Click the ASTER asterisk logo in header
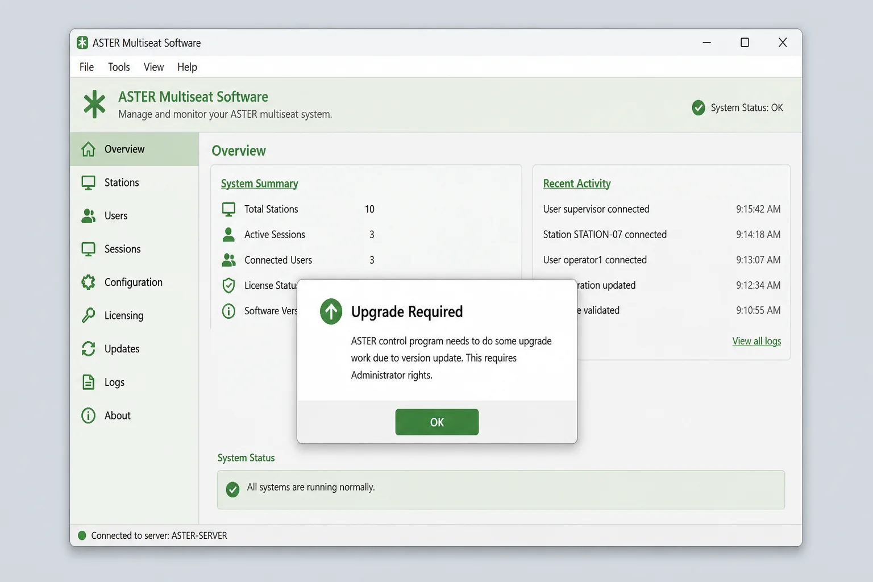 click(x=94, y=105)
